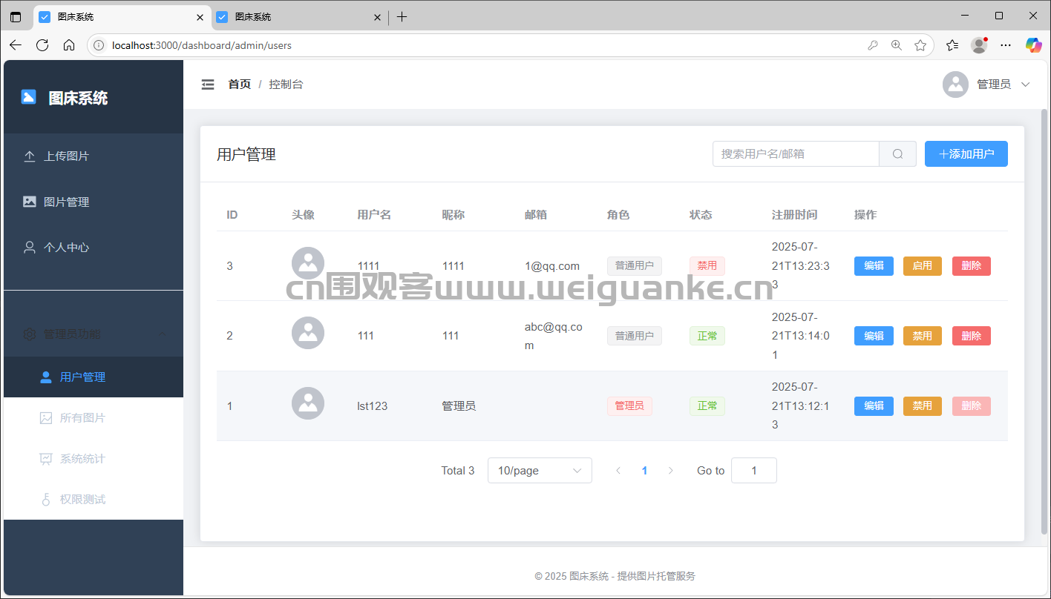The height and width of the screenshot is (599, 1051).
Task: Go to next page arrow
Action: tap(670, 471)
